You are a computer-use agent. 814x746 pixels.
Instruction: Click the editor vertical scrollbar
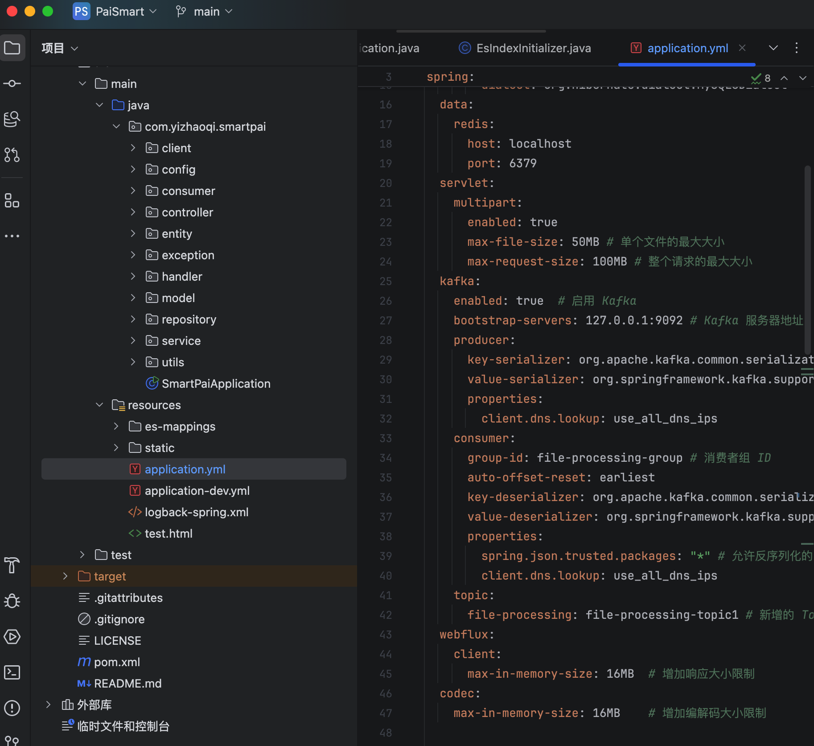point(807,259)
